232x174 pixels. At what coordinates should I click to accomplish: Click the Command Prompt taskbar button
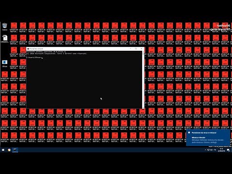point(15,150)
